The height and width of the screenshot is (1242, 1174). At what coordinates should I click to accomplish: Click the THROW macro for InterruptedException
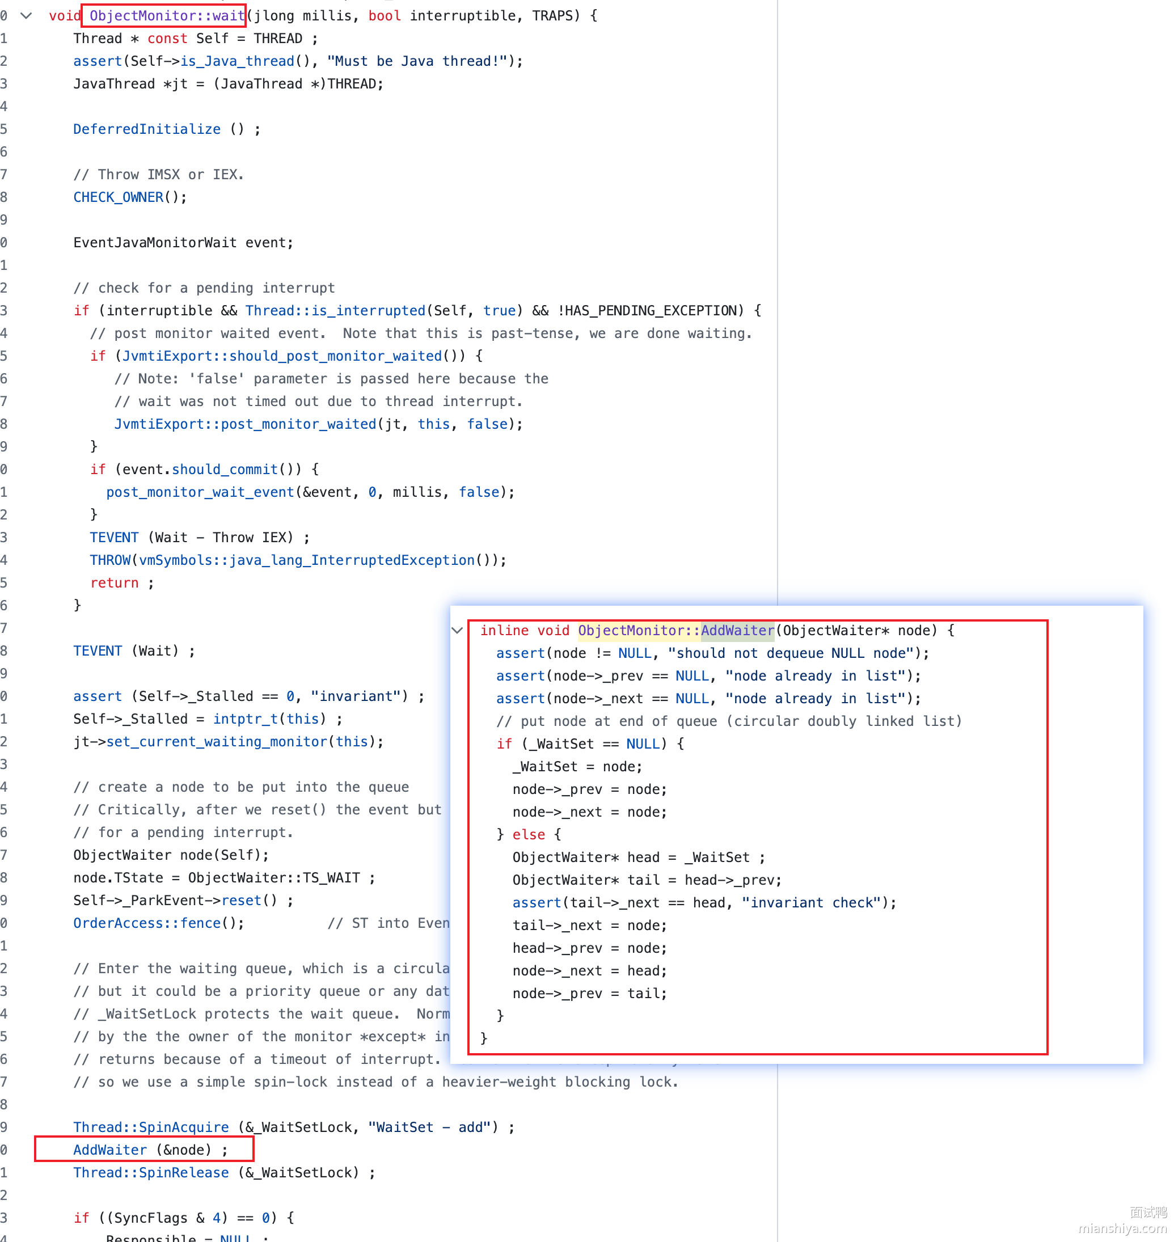(110, 560)
